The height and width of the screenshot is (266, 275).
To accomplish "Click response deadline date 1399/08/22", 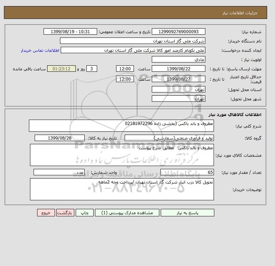I will point(178,69).
